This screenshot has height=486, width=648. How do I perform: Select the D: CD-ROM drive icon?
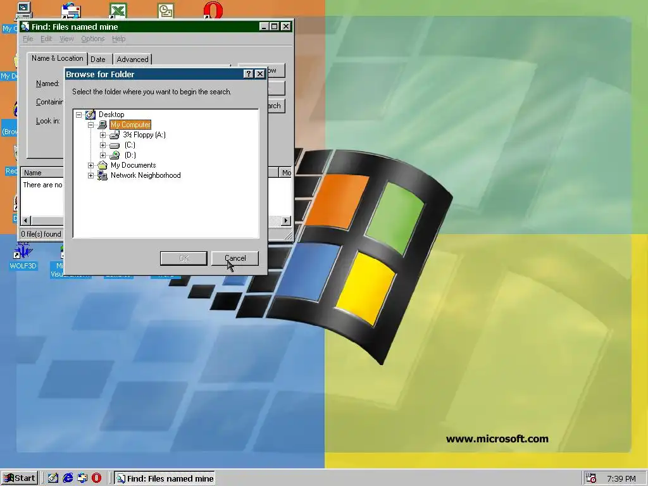click(x=115, y=155)
